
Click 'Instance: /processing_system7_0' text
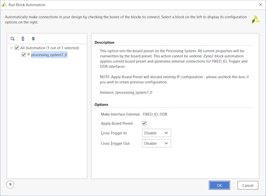coord(126,92)
